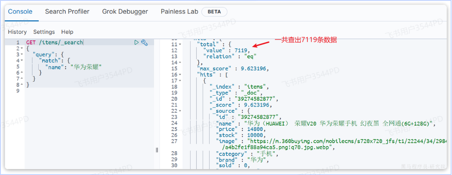Collapse the "match" block at line 4
This screenshot has height=175, width=452.
point(22,61)
